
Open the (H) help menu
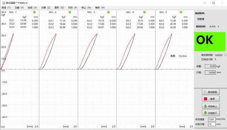(x=100, y=8)
